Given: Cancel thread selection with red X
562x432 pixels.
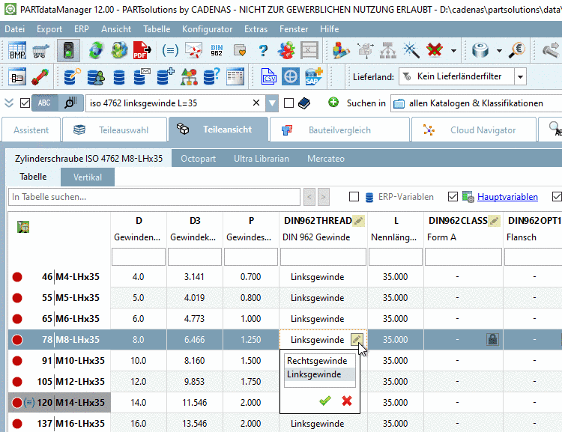Looking at the screenshot, I should 346,401.
